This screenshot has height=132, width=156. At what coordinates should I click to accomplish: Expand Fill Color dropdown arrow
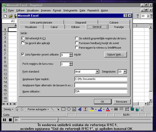(x=96, y=109)
